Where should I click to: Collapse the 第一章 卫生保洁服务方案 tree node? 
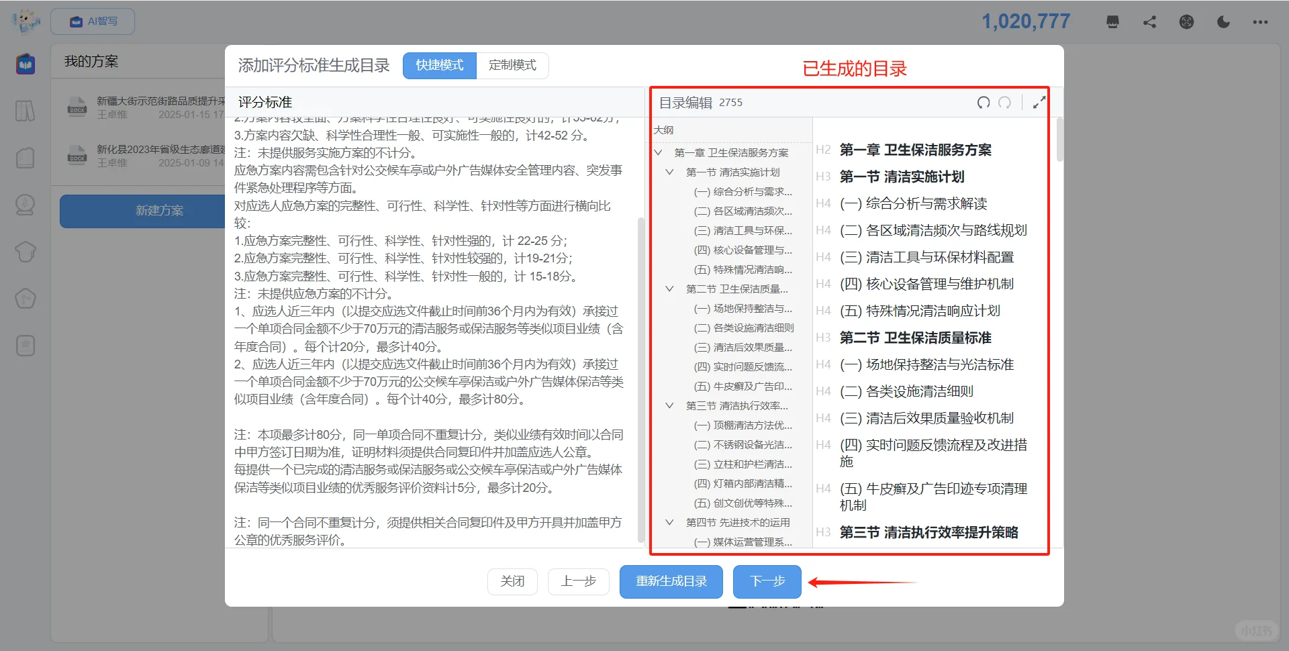tap(658, 152)
